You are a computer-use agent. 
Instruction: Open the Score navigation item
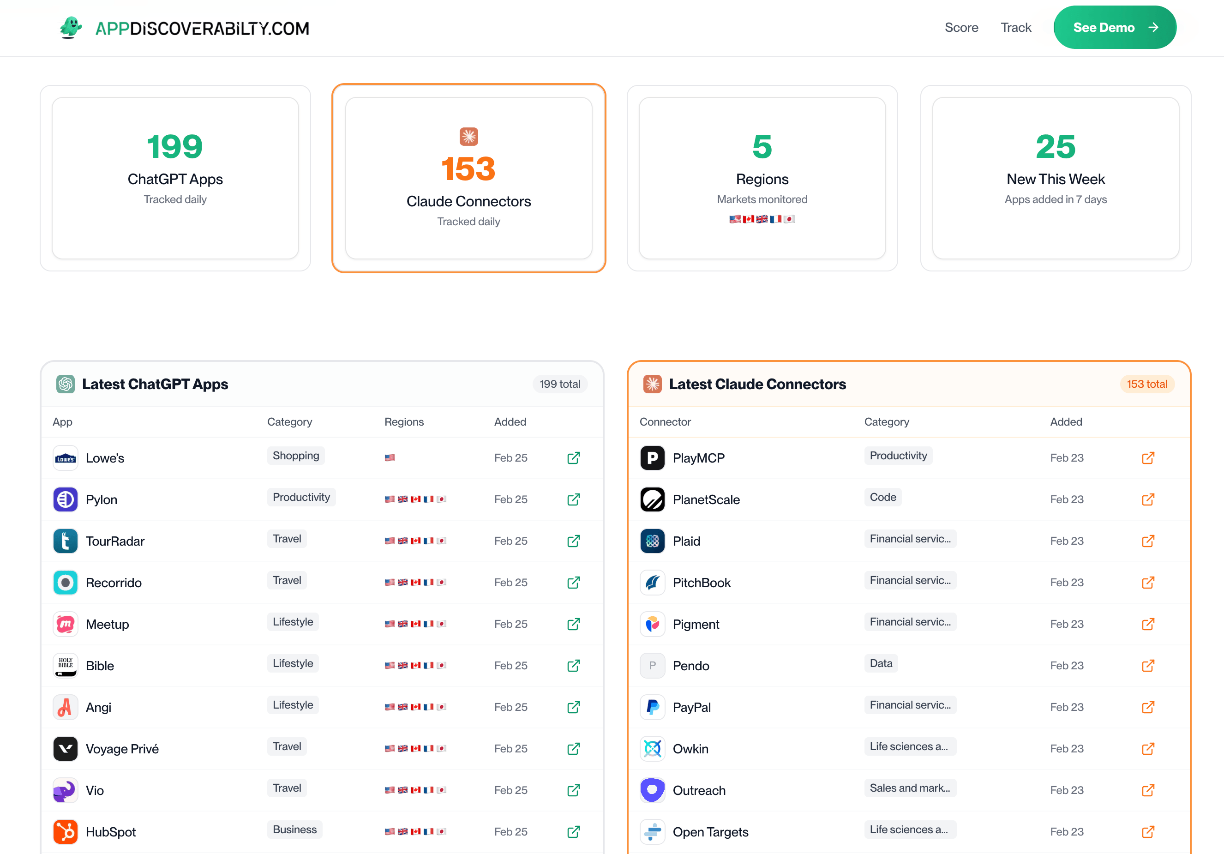click(960, 28)
